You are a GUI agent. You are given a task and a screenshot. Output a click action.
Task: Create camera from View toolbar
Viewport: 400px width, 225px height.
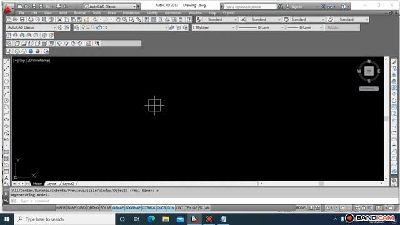pyautogui.click(x=88, y=43)
